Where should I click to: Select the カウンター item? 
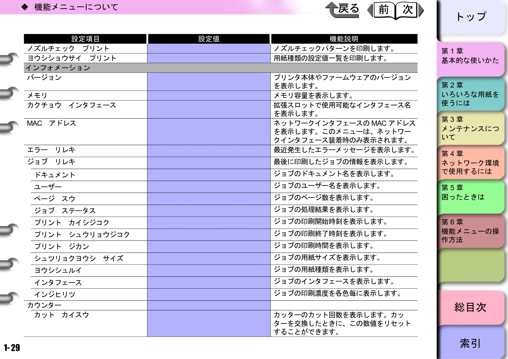pos(44,305)
